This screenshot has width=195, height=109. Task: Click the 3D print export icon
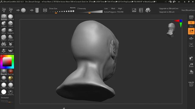(x=141, y=10)
